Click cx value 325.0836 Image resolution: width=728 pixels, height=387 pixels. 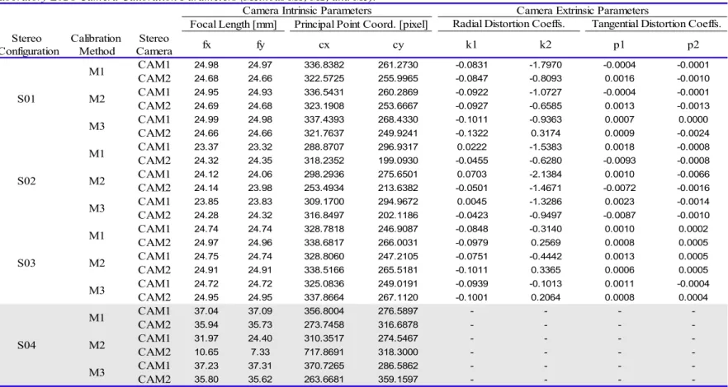[324, 284]
